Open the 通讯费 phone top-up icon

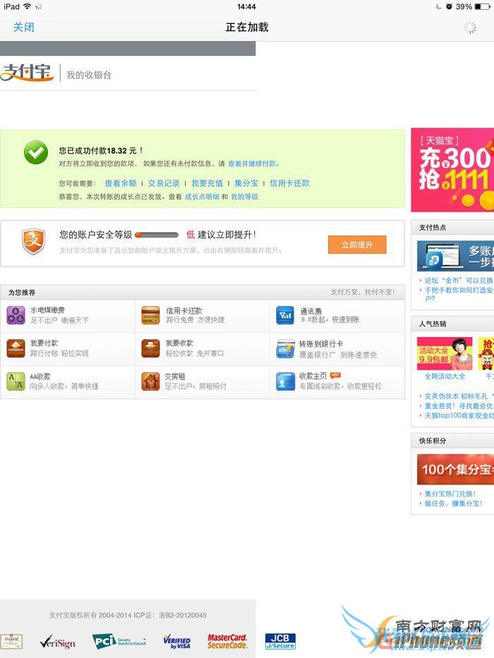(285, 315)
